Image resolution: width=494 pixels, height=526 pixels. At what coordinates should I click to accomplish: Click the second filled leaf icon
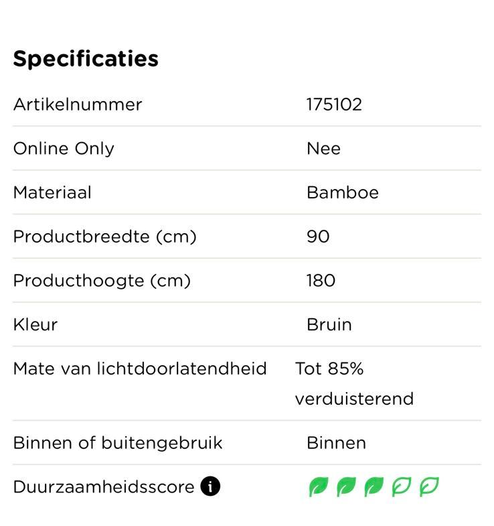[345, 486]
